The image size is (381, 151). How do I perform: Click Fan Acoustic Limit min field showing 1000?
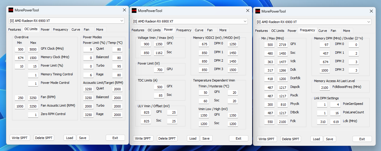tap(20, 106)
